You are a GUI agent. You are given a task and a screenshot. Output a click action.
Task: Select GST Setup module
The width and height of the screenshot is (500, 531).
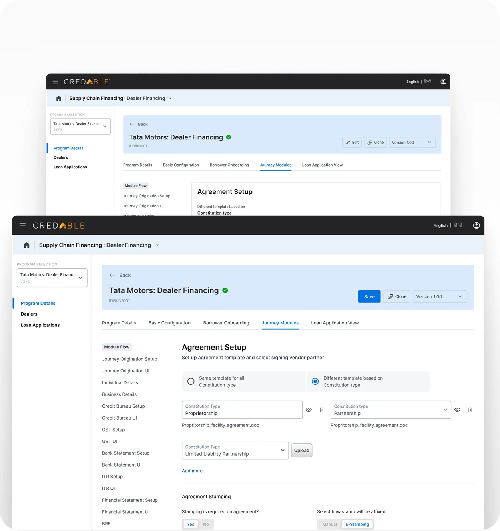[114, 430]
